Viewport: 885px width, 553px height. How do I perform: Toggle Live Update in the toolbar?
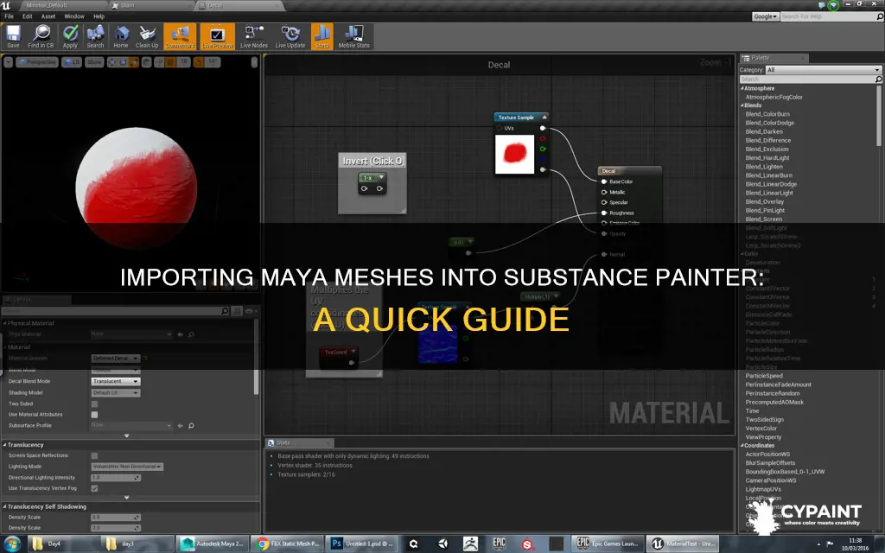coord(290,36)
